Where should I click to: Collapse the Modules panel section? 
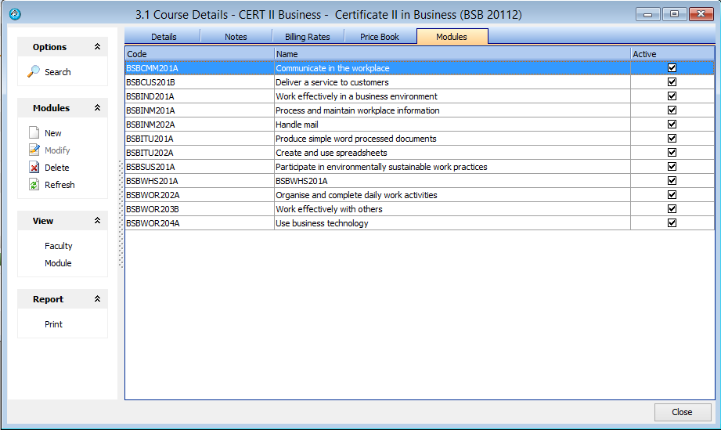(97, 108)
